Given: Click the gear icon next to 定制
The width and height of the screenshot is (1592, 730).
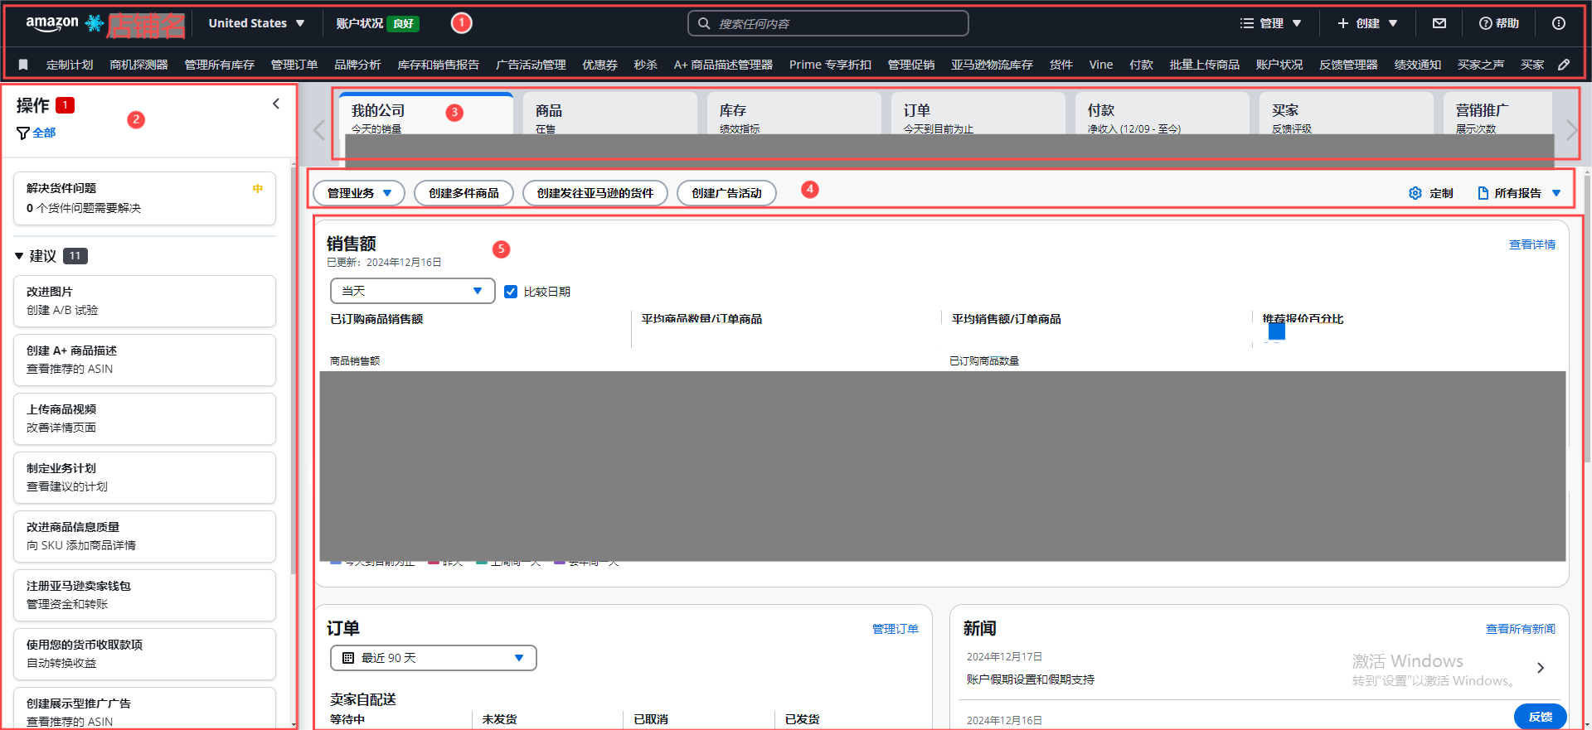Looking at the screenshot, I should [x=1415, y=193].
